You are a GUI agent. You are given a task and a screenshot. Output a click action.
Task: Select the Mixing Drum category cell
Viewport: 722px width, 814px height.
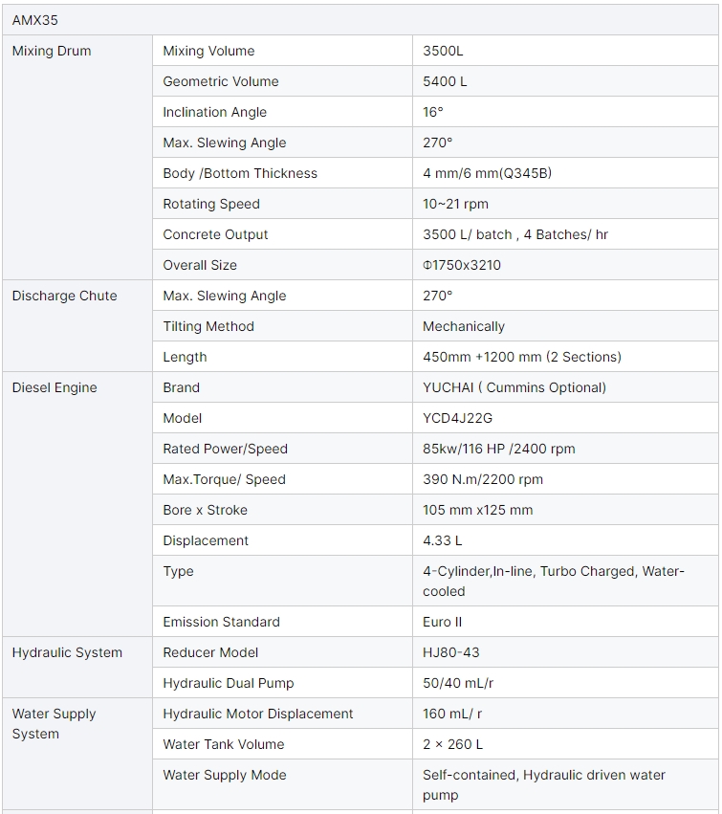coord(52,52)
